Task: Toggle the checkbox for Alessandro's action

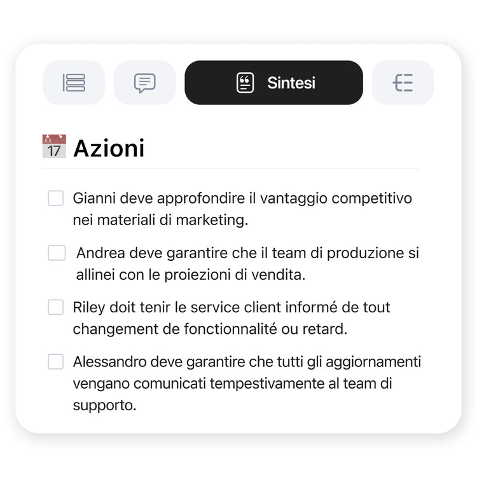Action: (56, 363)
